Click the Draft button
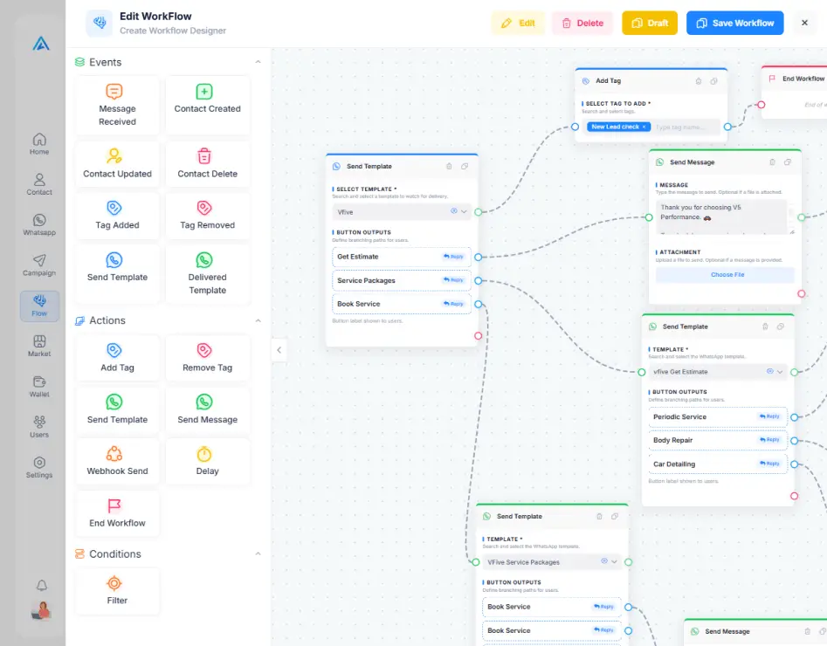 (650, 24)
